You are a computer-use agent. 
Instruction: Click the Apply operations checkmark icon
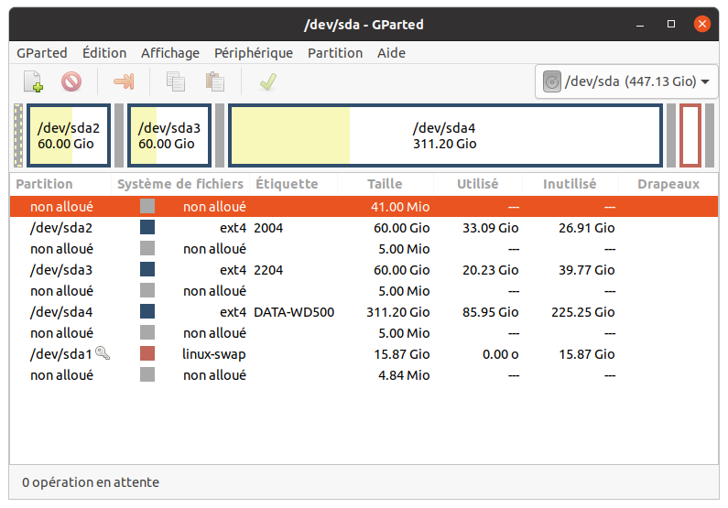(268, 81)
